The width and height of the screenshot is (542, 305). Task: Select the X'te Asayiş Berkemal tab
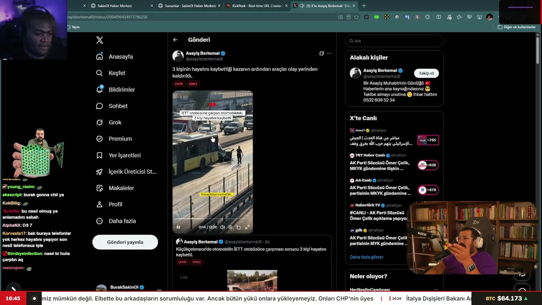coord(324,6)
